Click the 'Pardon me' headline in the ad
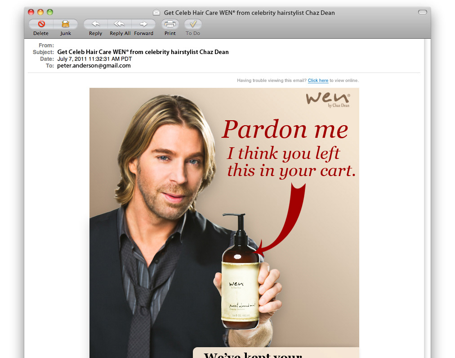The width and height of the screenshot is (455, 358). coord(285,129)
